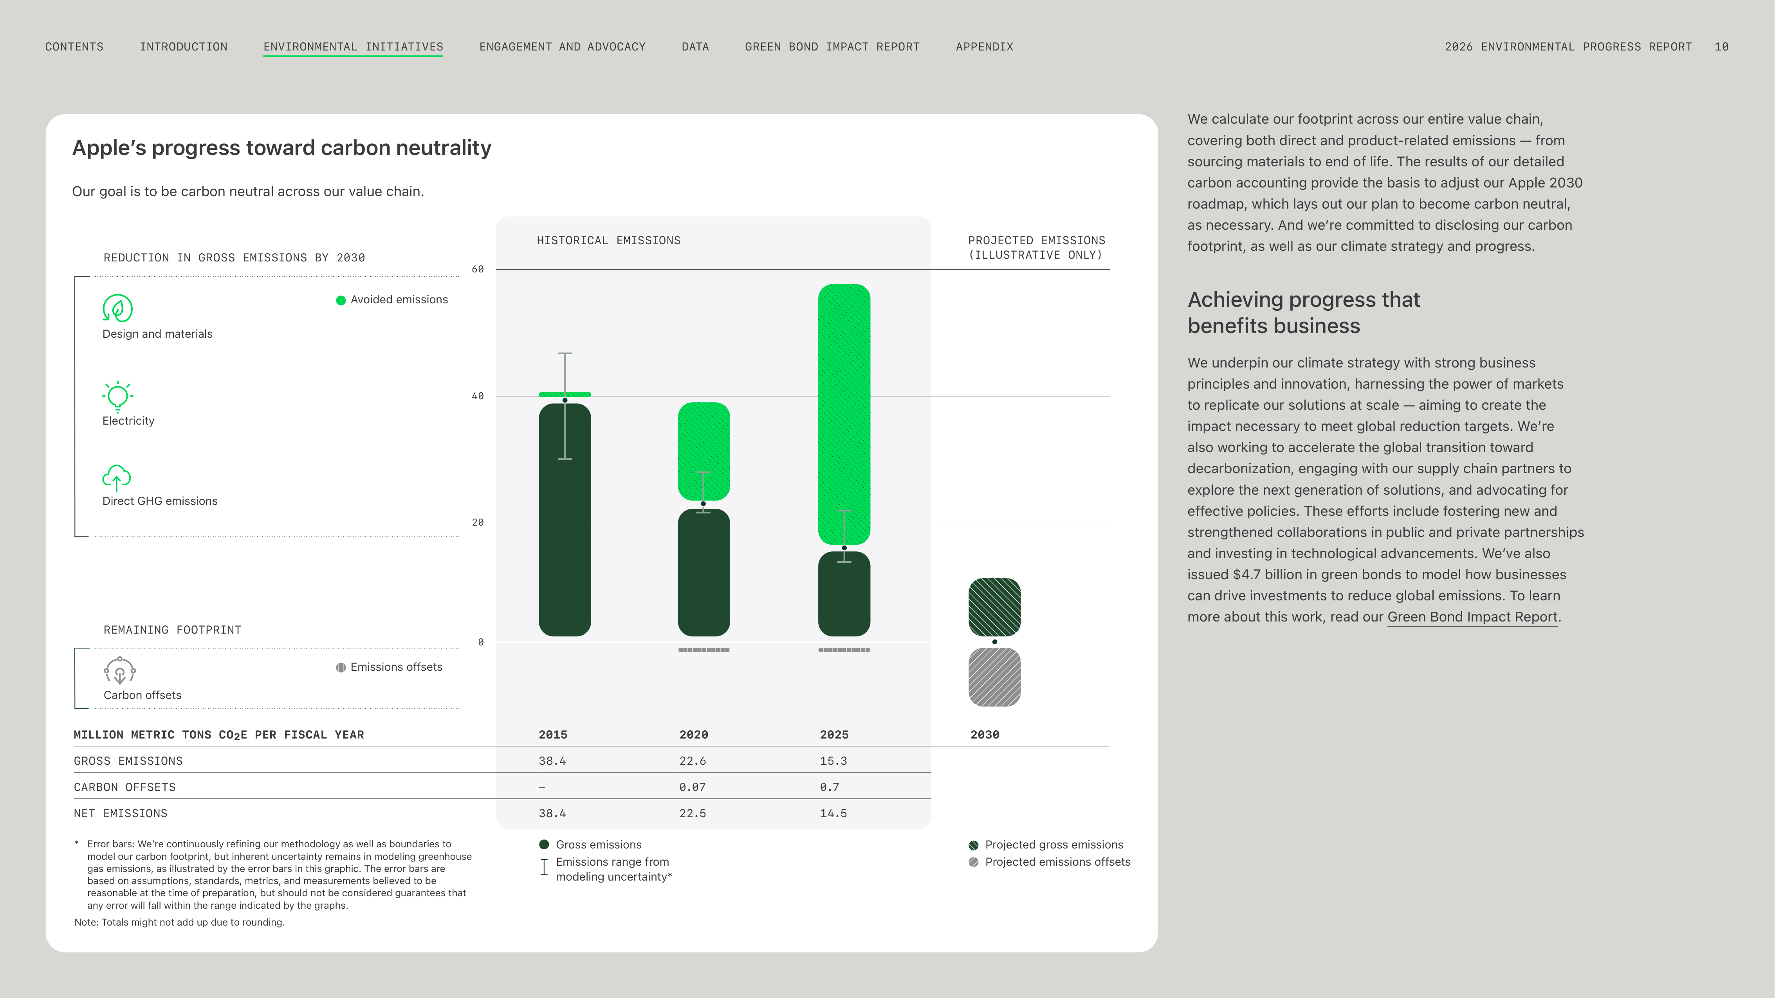Click the 2025 dark green gross emissions bar
This screenshot has height=998, width=1775.
coord(844,594)
